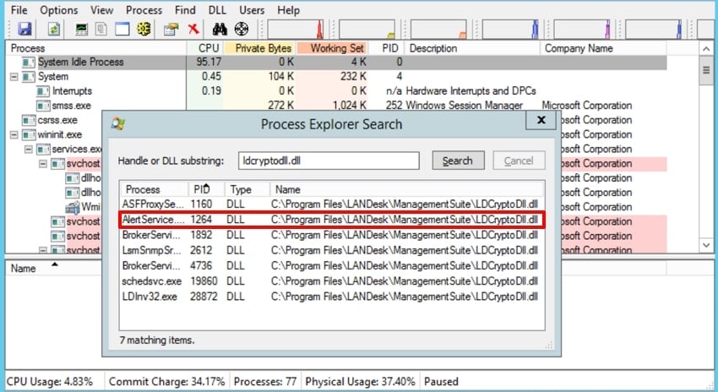718x392 pixels.
Task: Click the Cancel button in search dialog
Action: pos(519,161)
